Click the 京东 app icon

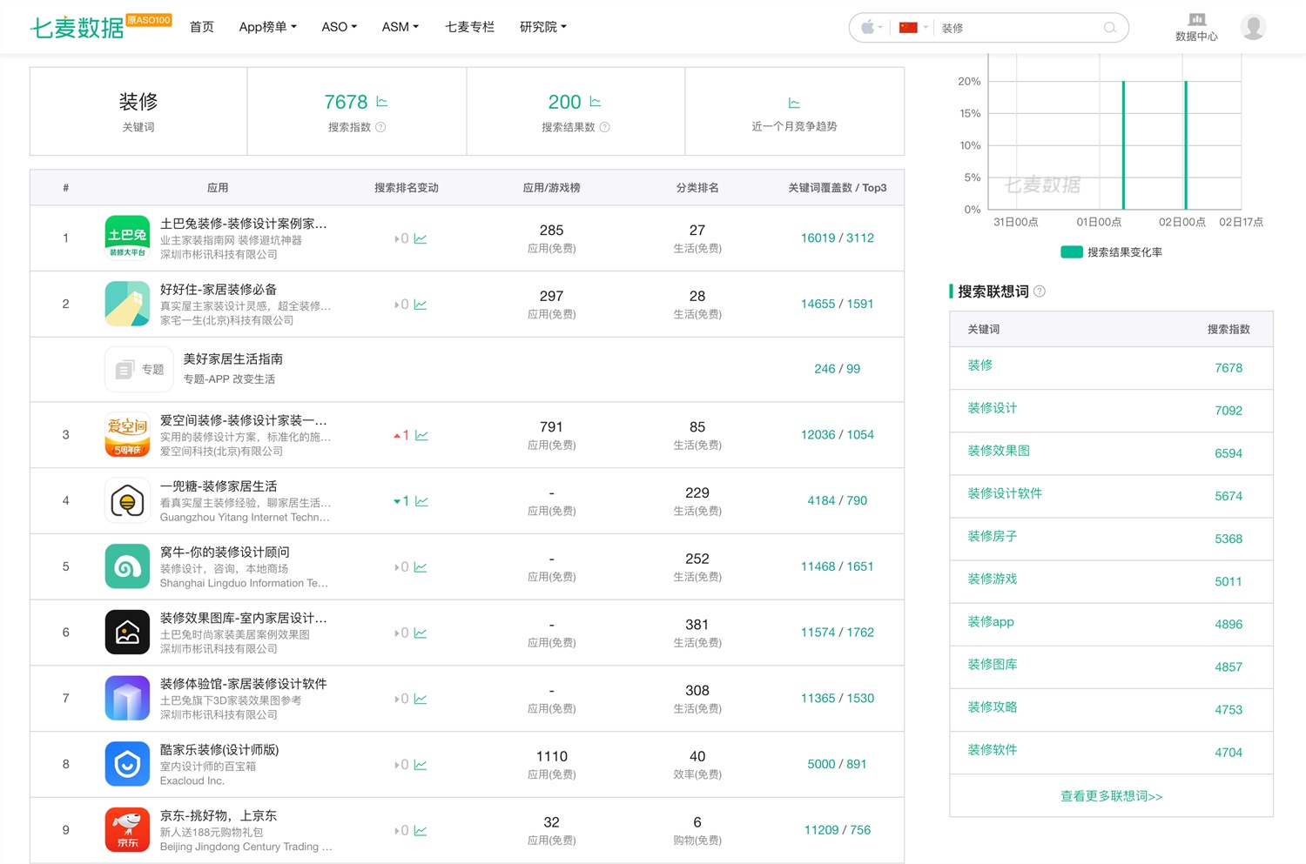[127, 830]
